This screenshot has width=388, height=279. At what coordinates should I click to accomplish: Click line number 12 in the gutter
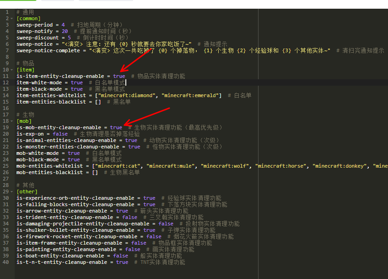[5, 82]
